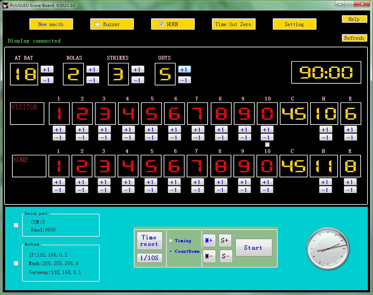
Task: Open Setting from the top bar
Action: coord(294,24)
